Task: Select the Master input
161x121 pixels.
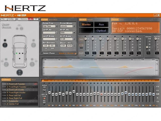Action: click(x=86, y=24)
